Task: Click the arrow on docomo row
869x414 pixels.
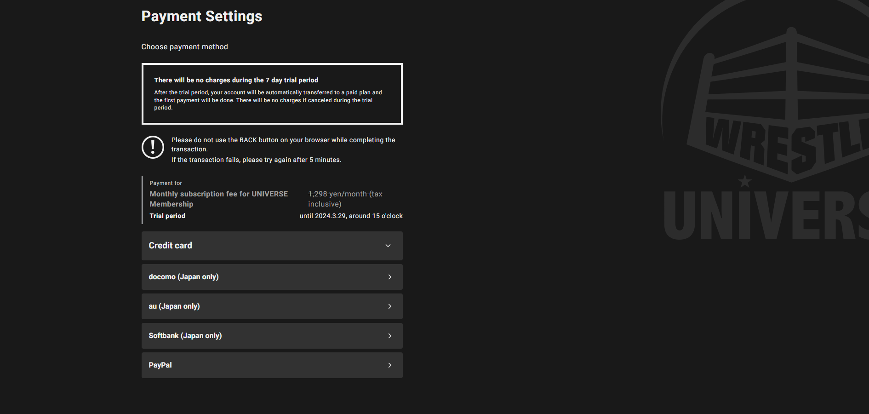Action: (389, 277)
